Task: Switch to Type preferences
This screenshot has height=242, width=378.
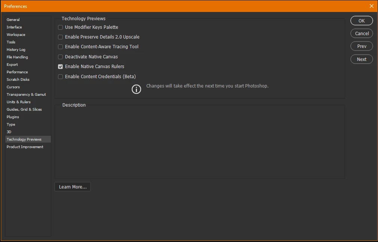Action: 28,125
